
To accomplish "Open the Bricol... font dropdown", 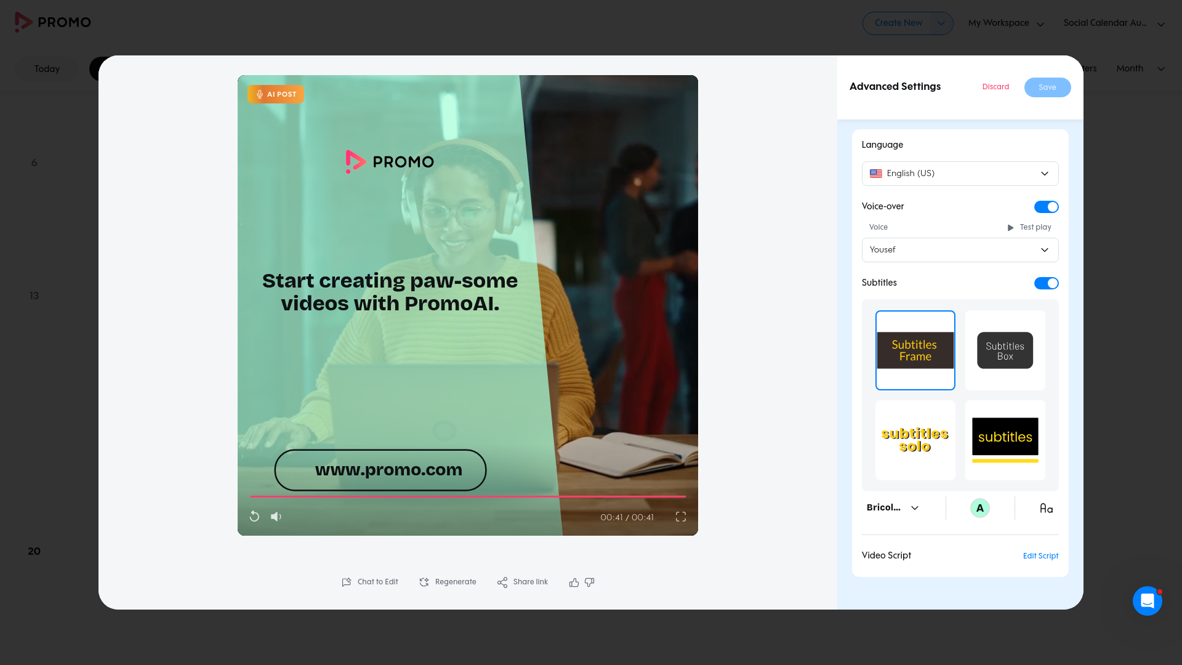I will click(x=893, y=508).
